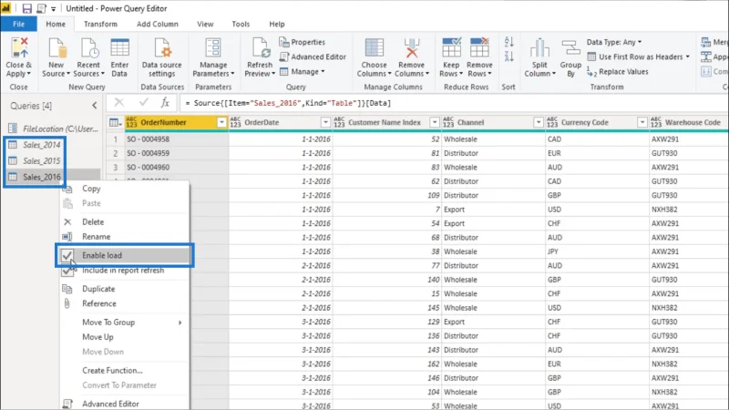Click the Refresh Preview icon
729x410 pixels.
260,48
